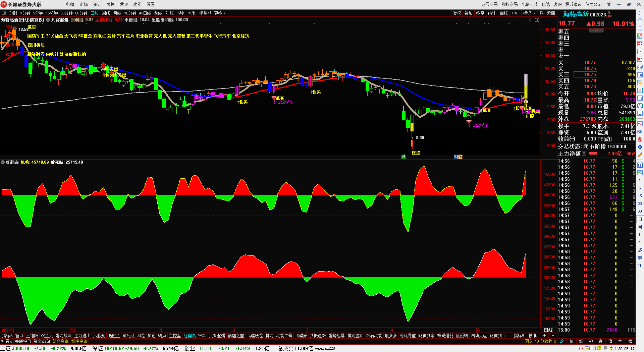
Task: Click the blue message box status icon
Action: click(x=587, y=348)
